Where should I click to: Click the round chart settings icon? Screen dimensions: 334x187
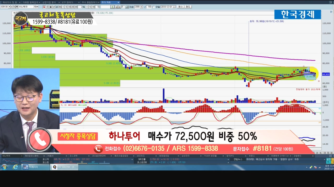pos(127,7)
